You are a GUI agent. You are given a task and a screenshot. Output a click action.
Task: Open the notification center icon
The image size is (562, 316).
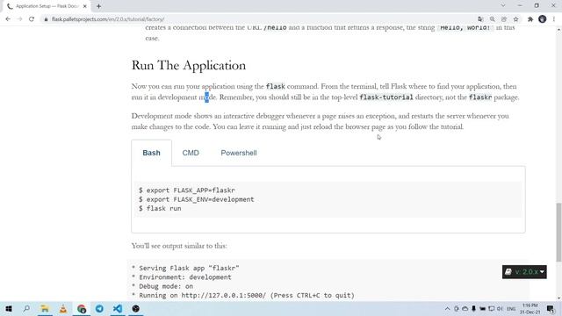pyautogui.click(x=551, y=309)
